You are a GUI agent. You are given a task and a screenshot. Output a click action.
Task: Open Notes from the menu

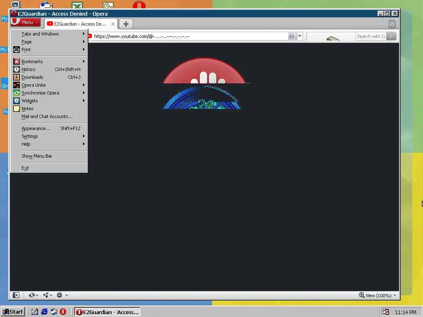coord(49,109)
